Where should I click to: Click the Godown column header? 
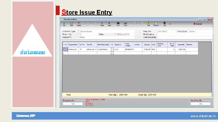coord(119,45)
